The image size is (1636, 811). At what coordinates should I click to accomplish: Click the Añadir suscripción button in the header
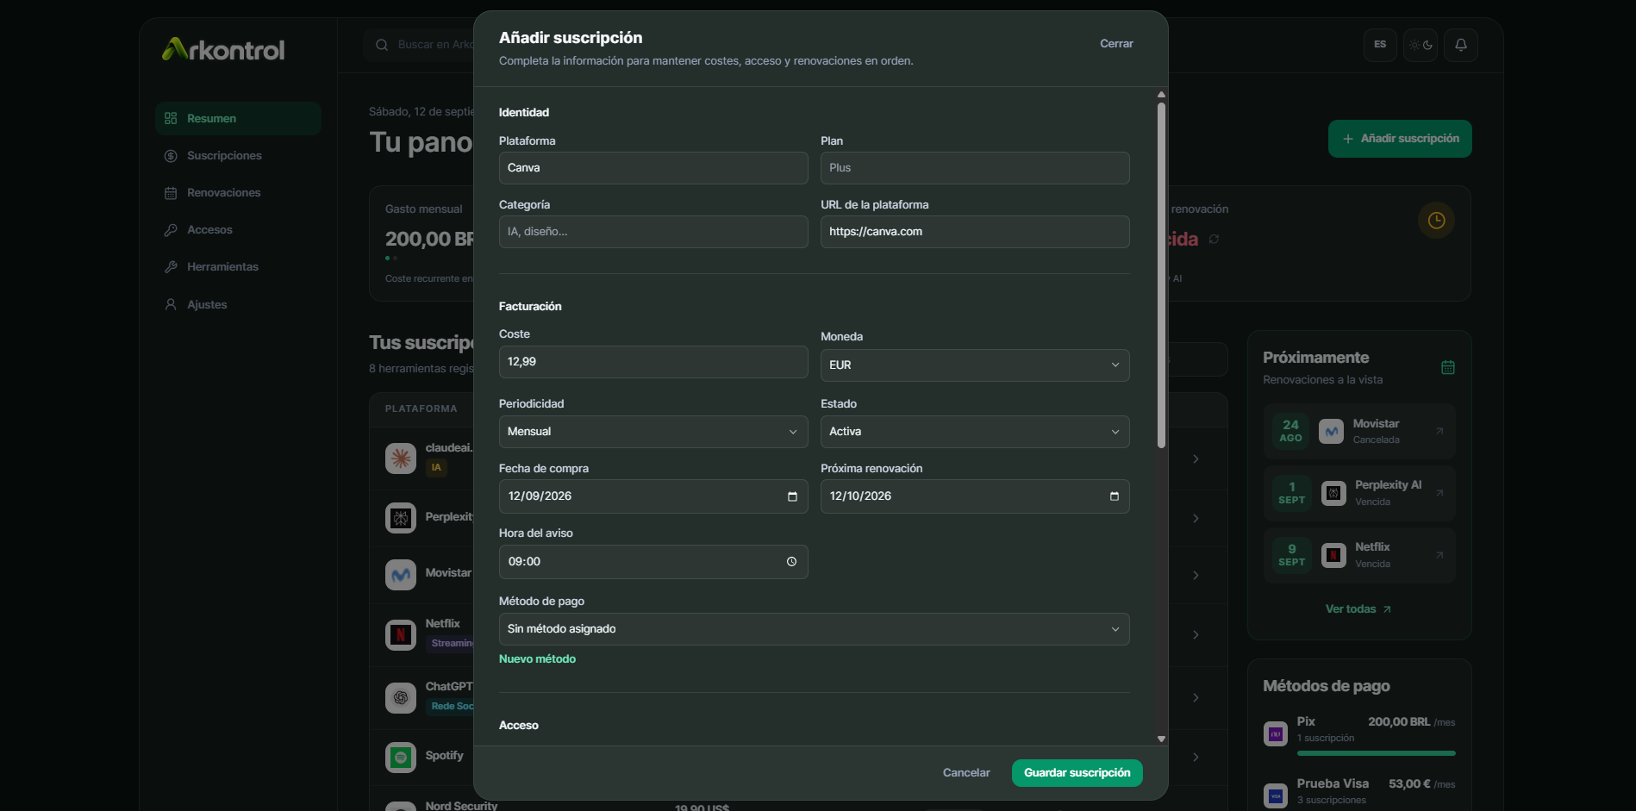tap(1400, 139)
